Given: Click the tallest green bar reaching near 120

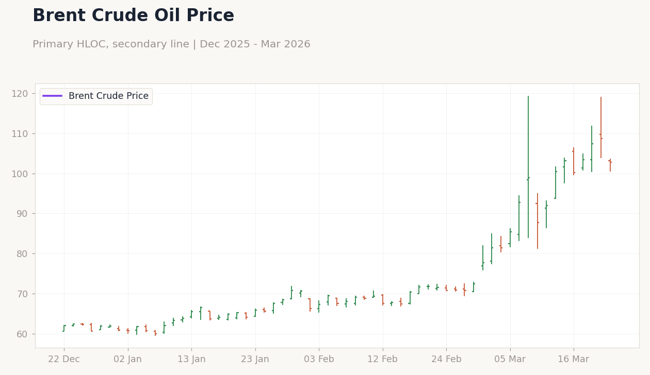Looking at the screenshot, I should pos(528,167).
